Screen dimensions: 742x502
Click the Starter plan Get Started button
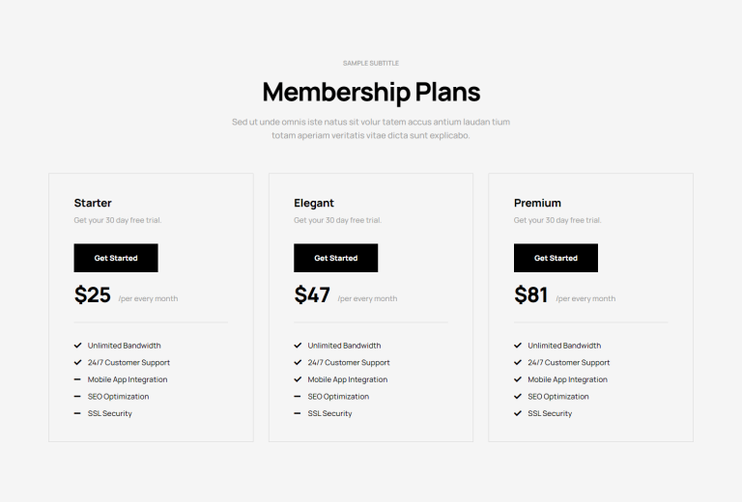coord(116,258)
